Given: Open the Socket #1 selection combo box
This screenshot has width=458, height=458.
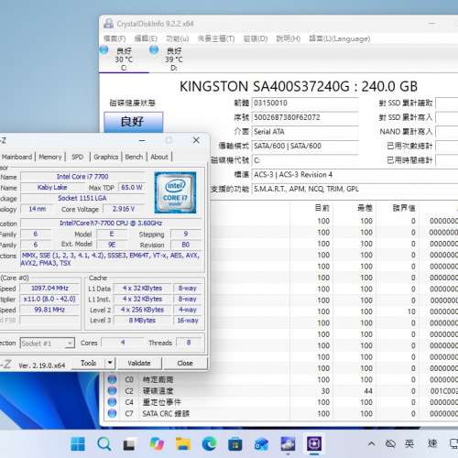Looking at the screenshot, I should pos(48,343).
